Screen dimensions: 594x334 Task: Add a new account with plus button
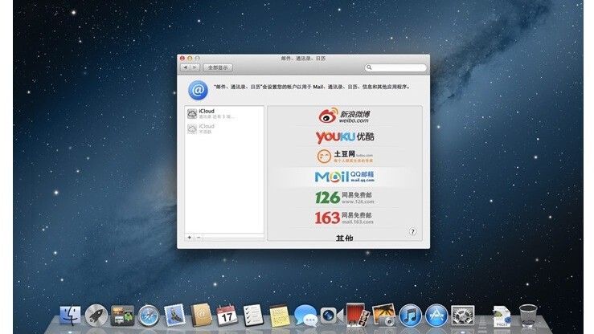click(190, 238)
